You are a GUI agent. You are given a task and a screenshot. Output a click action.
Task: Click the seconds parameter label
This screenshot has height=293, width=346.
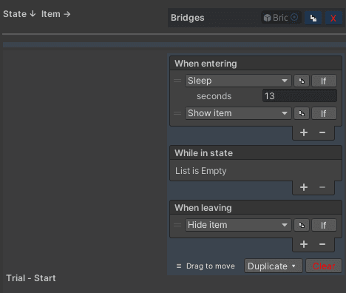click(x=214, y=96)
